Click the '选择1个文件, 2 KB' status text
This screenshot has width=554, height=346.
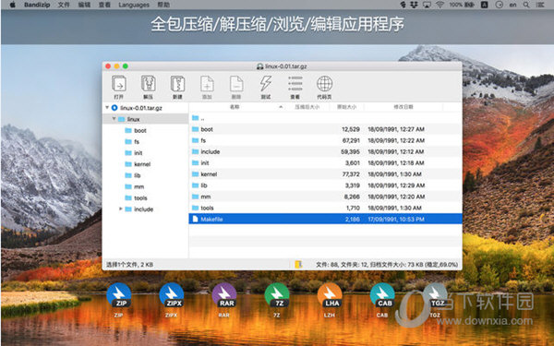(129, 265)
